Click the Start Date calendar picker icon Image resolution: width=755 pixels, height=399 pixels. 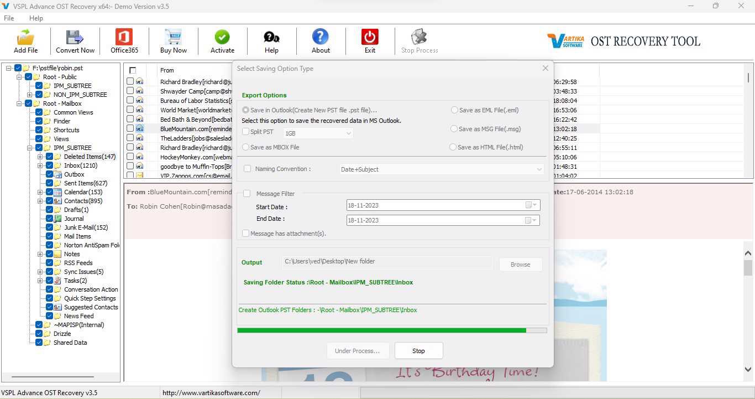[x=531, y=205]
